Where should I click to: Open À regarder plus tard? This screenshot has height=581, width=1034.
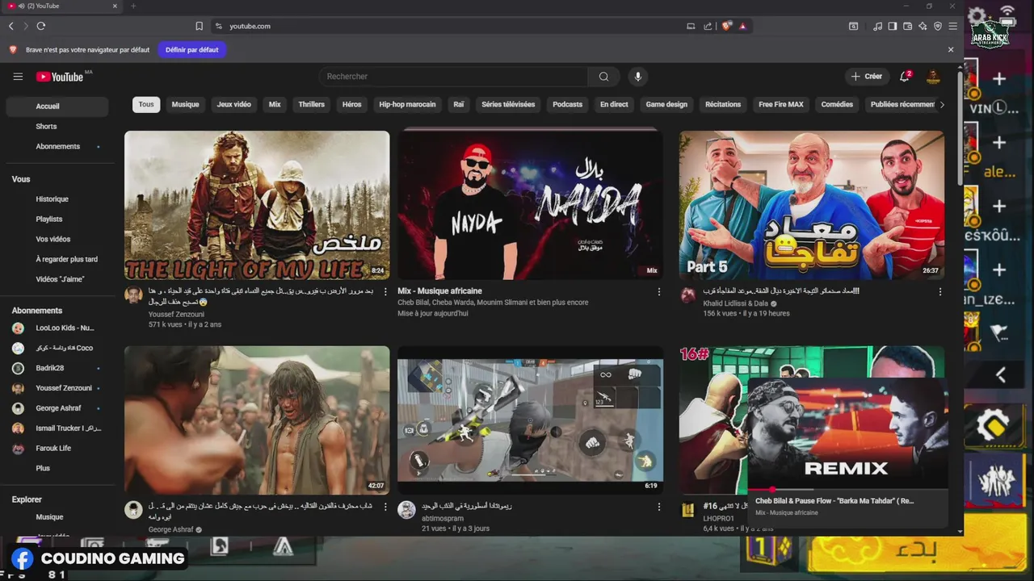point(57,259)
